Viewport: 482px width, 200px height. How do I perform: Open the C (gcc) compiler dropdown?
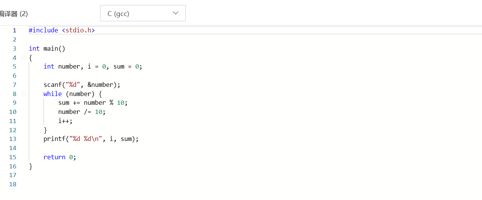142,13
